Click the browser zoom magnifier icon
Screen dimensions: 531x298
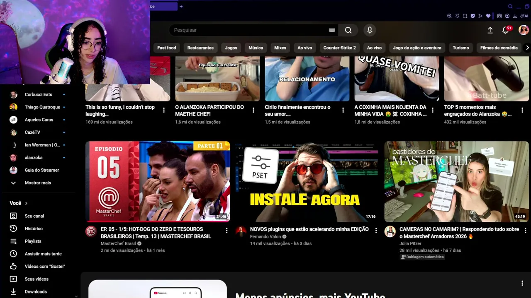tap(449, 16)
